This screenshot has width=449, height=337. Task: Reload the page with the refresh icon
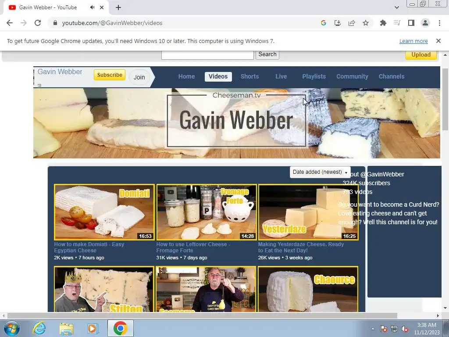[38, 23]
